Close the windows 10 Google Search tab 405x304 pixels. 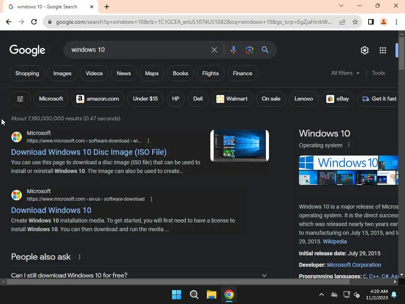92,7
